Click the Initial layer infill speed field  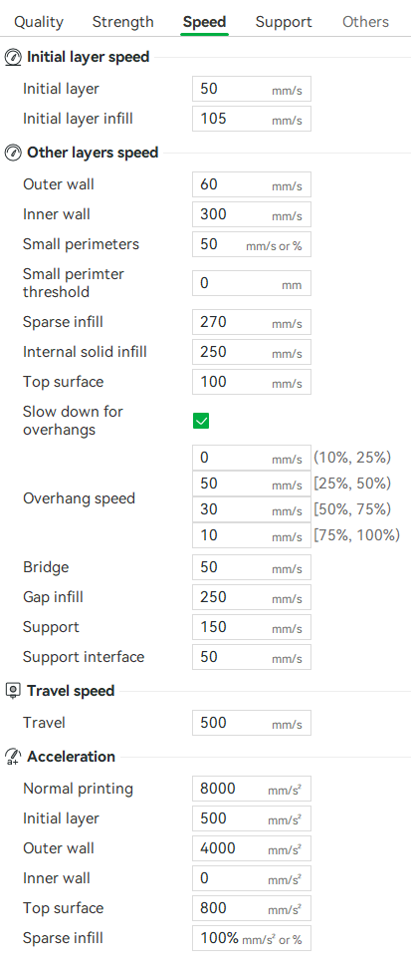pyautogui.click(x=252, y=119)
